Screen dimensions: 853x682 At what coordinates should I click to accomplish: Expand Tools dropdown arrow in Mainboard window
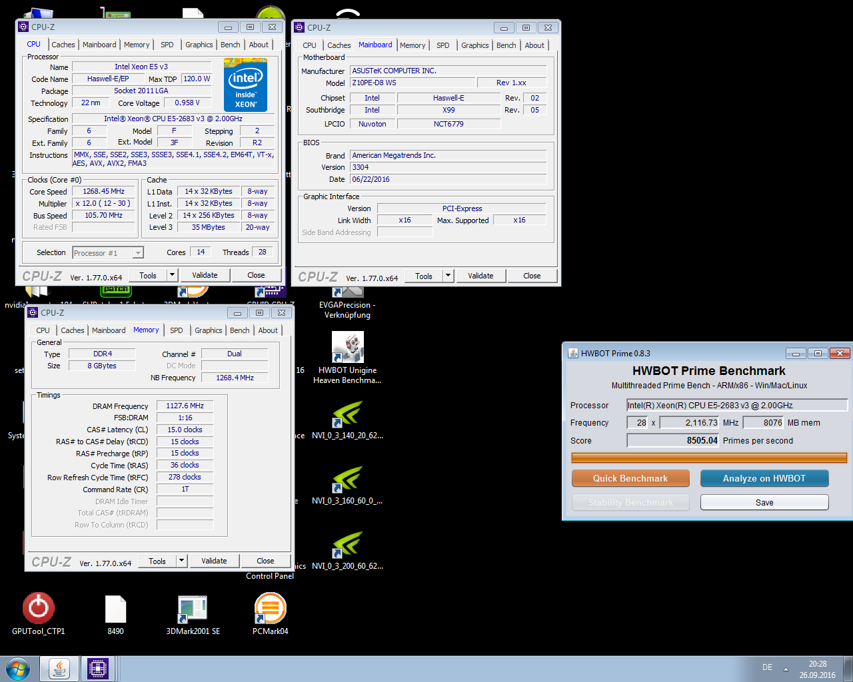(448, 276)
